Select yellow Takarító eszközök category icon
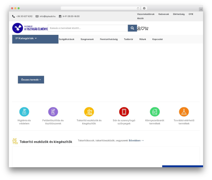The image size is (212, 180). pos(89,112)
